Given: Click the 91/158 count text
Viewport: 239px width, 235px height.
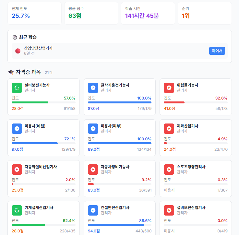Looking at the screenshot, I should (69, 109).
